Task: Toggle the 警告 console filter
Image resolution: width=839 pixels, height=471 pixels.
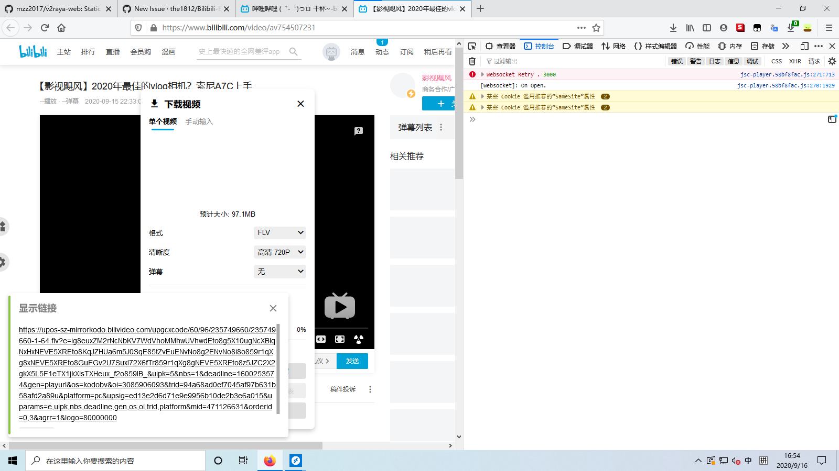Action: (696, 61)
